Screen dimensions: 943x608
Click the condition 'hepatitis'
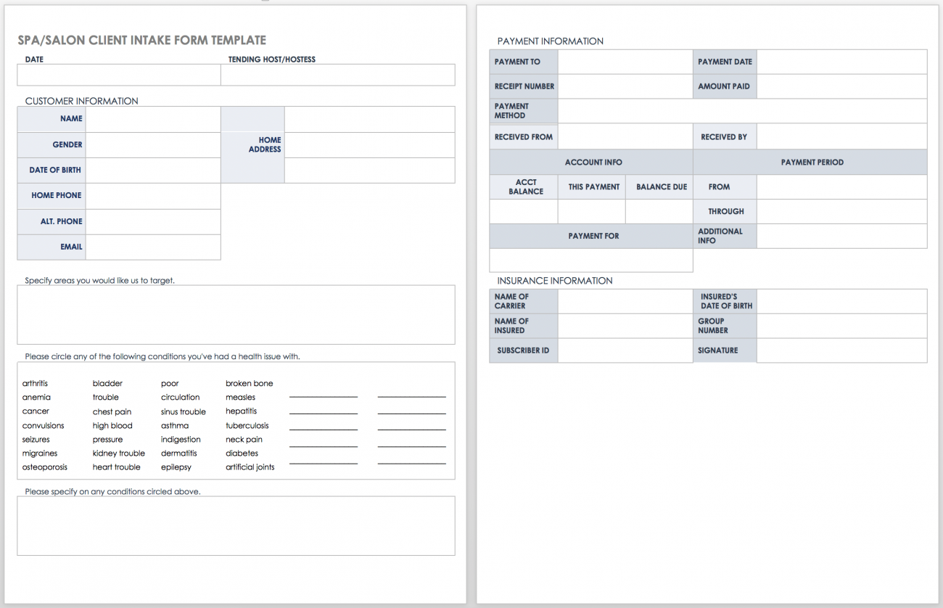tap(242, 411)
